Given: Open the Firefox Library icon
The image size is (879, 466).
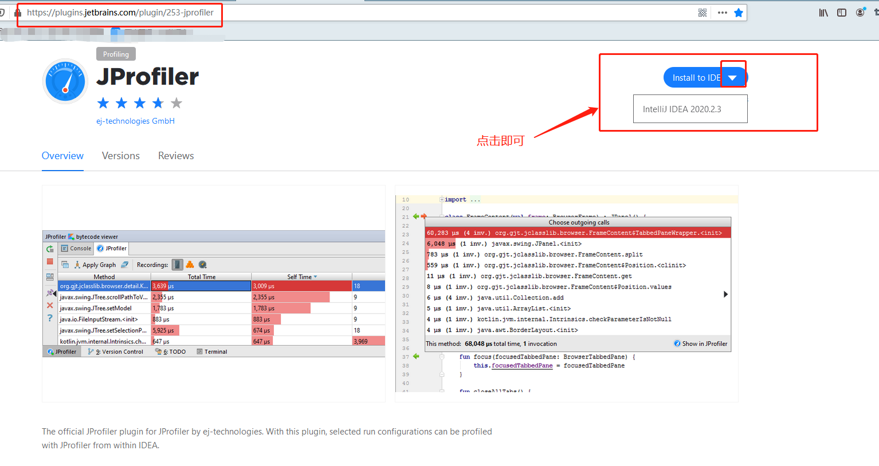Looking at the screenshot, I should click(823, 13).
